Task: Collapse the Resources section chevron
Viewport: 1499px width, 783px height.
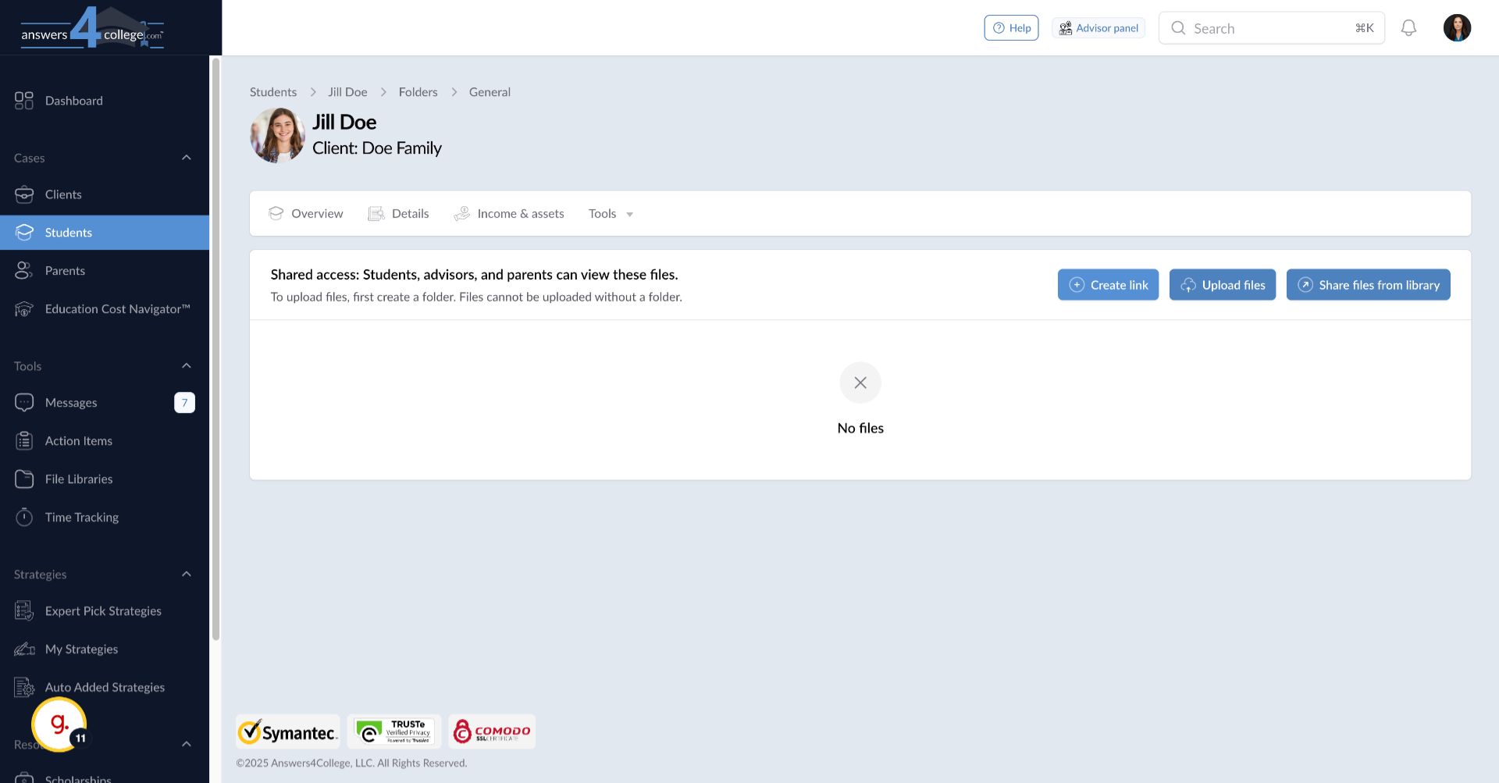Action: click(187, 744)
